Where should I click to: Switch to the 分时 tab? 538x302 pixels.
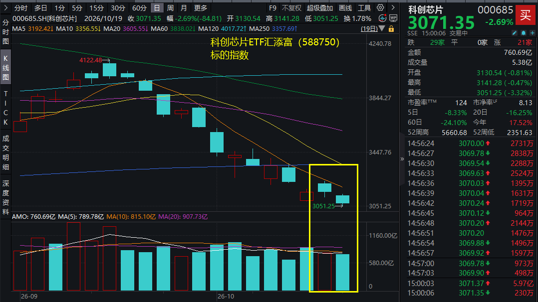21,8
